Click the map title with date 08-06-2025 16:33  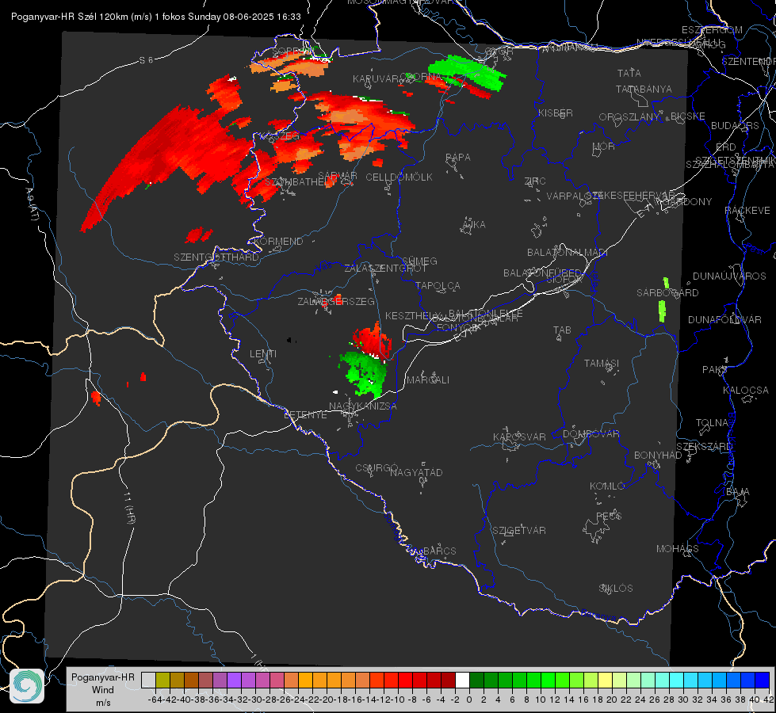point(156,17)
